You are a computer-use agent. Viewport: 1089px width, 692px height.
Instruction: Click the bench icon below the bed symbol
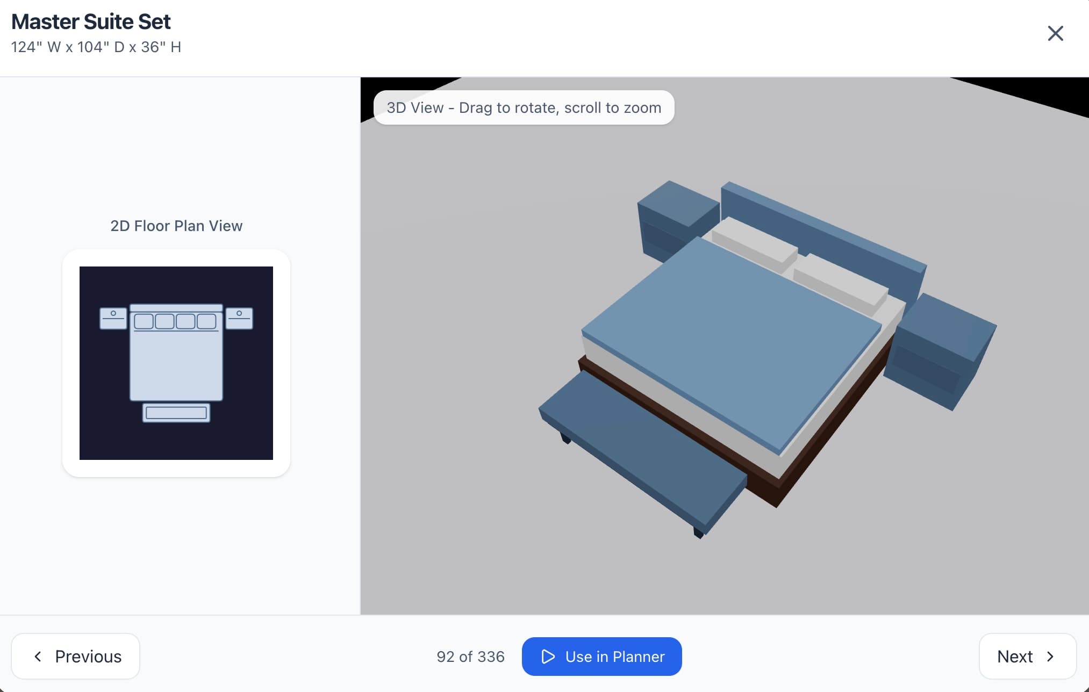point(176,413)
